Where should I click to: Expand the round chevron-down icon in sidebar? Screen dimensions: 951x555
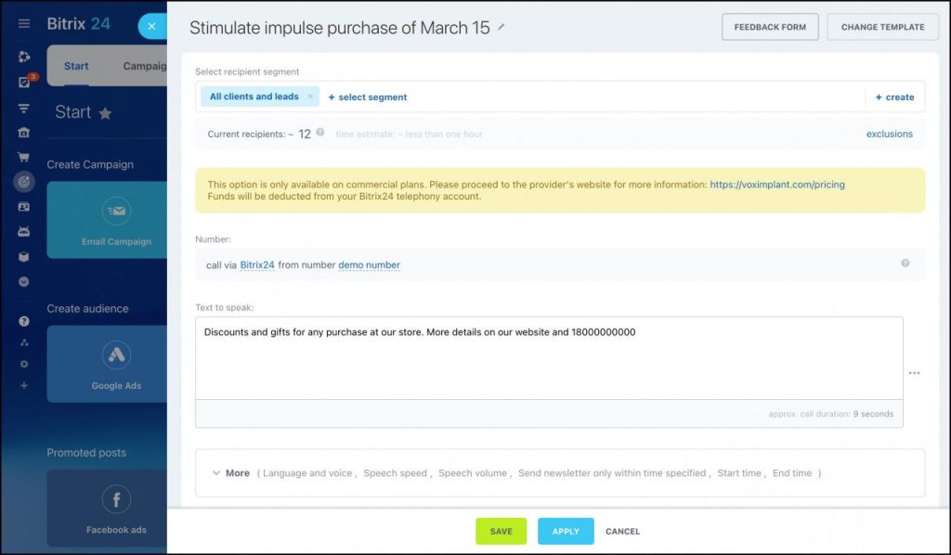[x=24, y=282]
